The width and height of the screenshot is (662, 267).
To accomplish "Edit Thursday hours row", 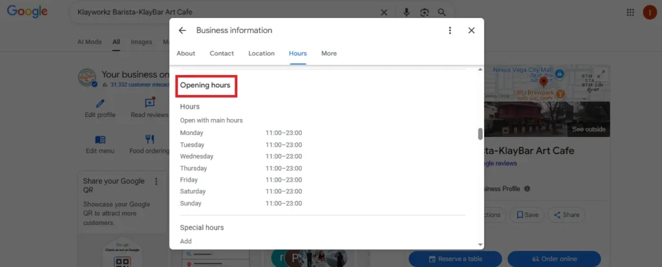I will (x=241, y=168).
